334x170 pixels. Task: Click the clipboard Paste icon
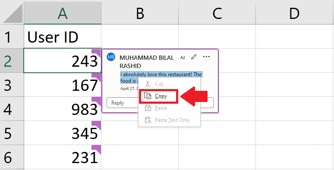(x=148, y=108)
